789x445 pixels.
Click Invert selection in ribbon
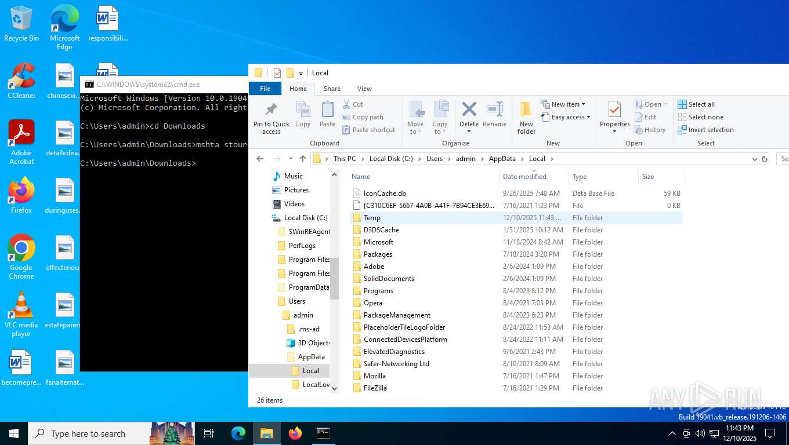point(705,130)
